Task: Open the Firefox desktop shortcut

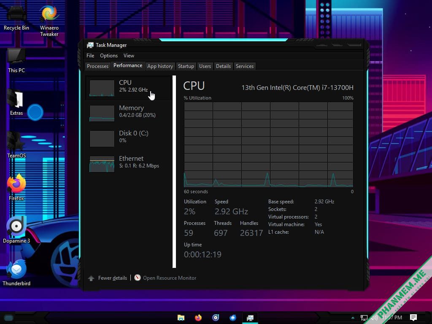Action: [x=16, y=188]
